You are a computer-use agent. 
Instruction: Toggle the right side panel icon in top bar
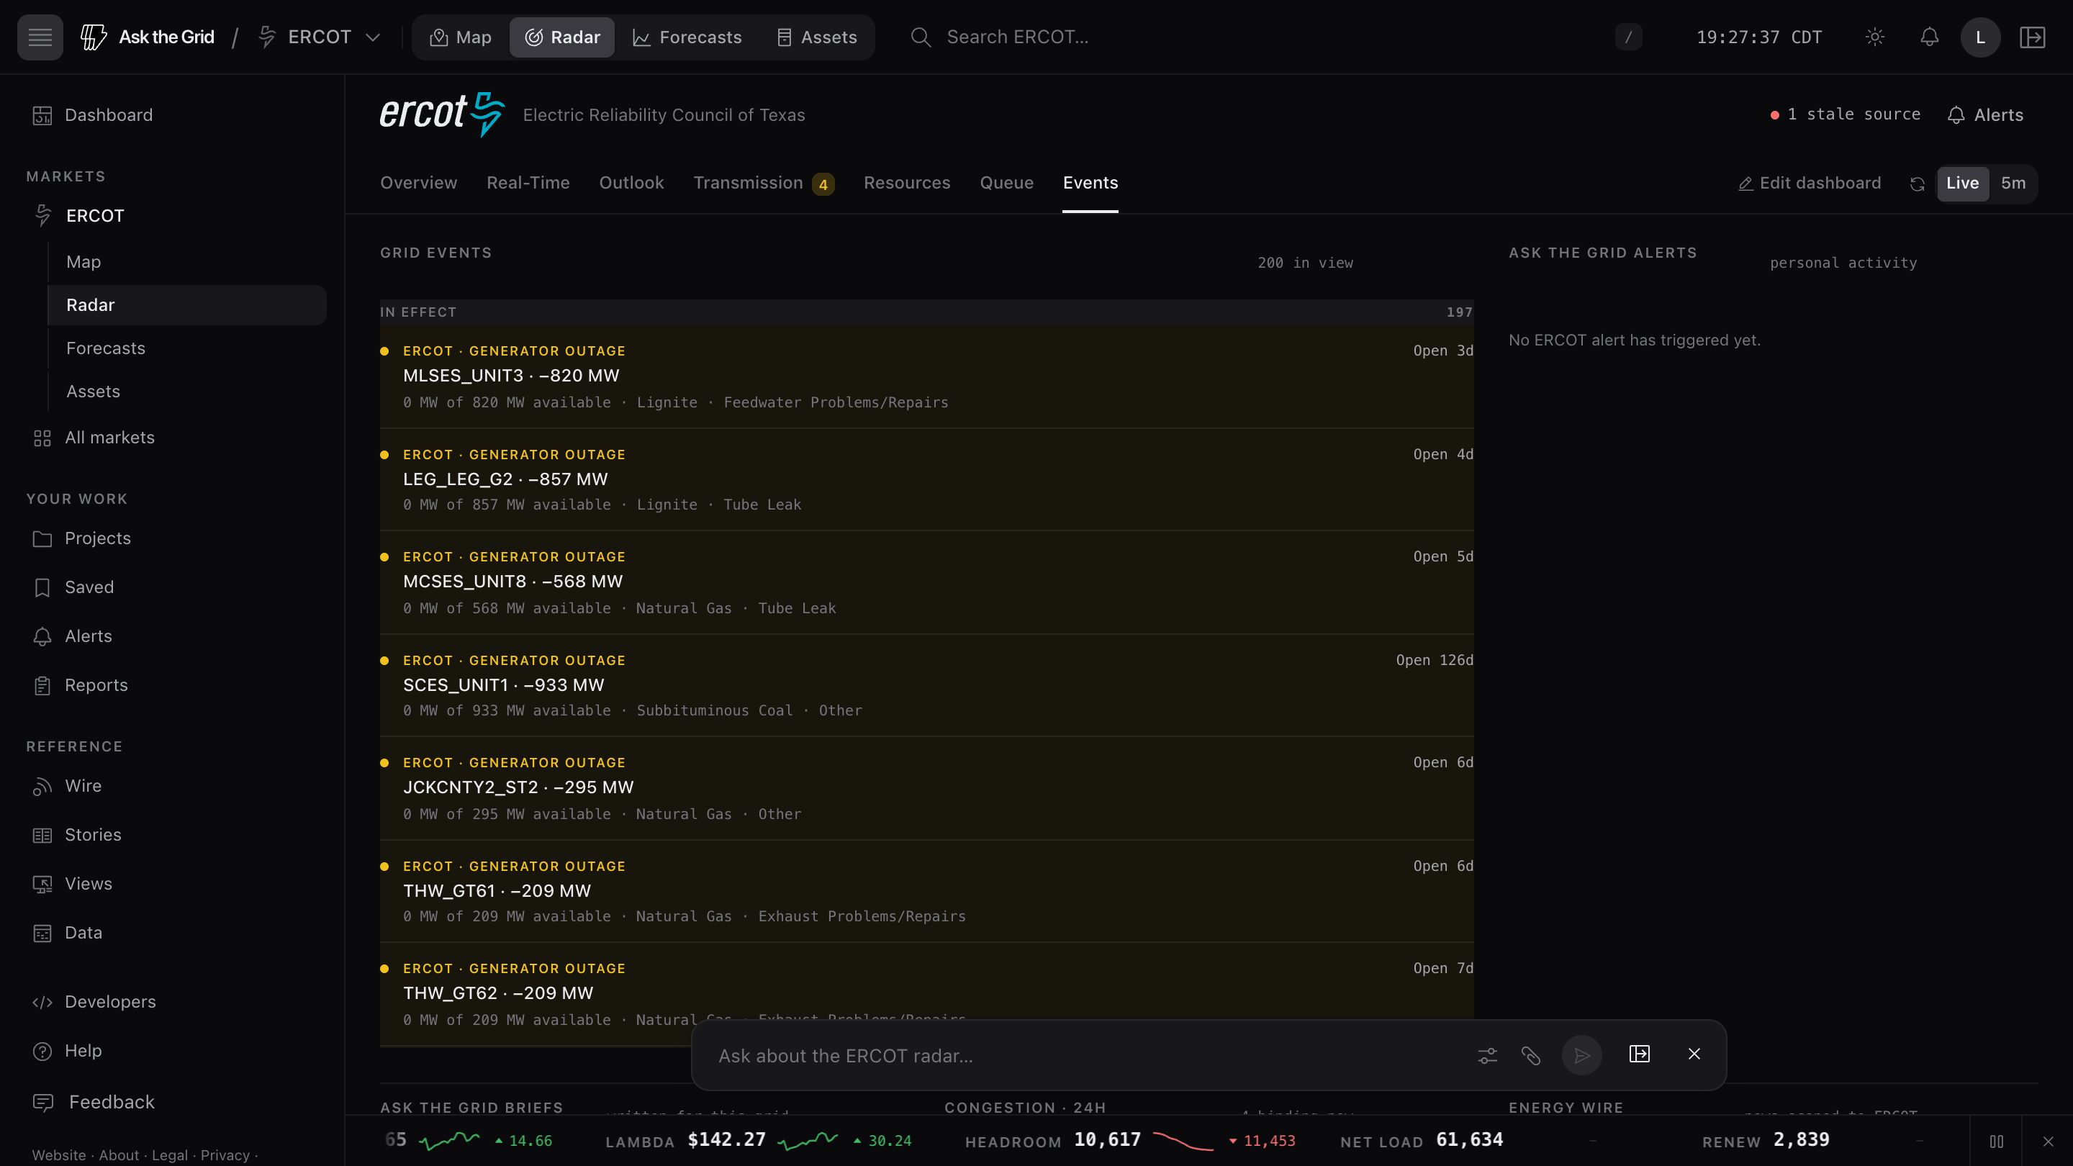point(2032,37)
